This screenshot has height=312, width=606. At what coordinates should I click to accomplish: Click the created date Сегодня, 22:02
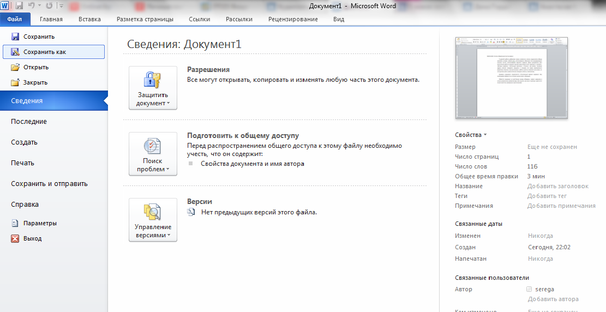click(x=549, y=247)
